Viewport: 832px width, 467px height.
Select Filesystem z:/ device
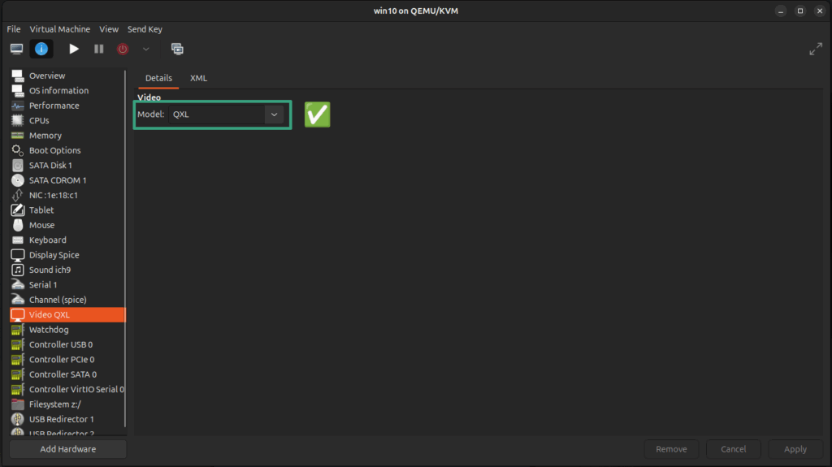(67, 404)
